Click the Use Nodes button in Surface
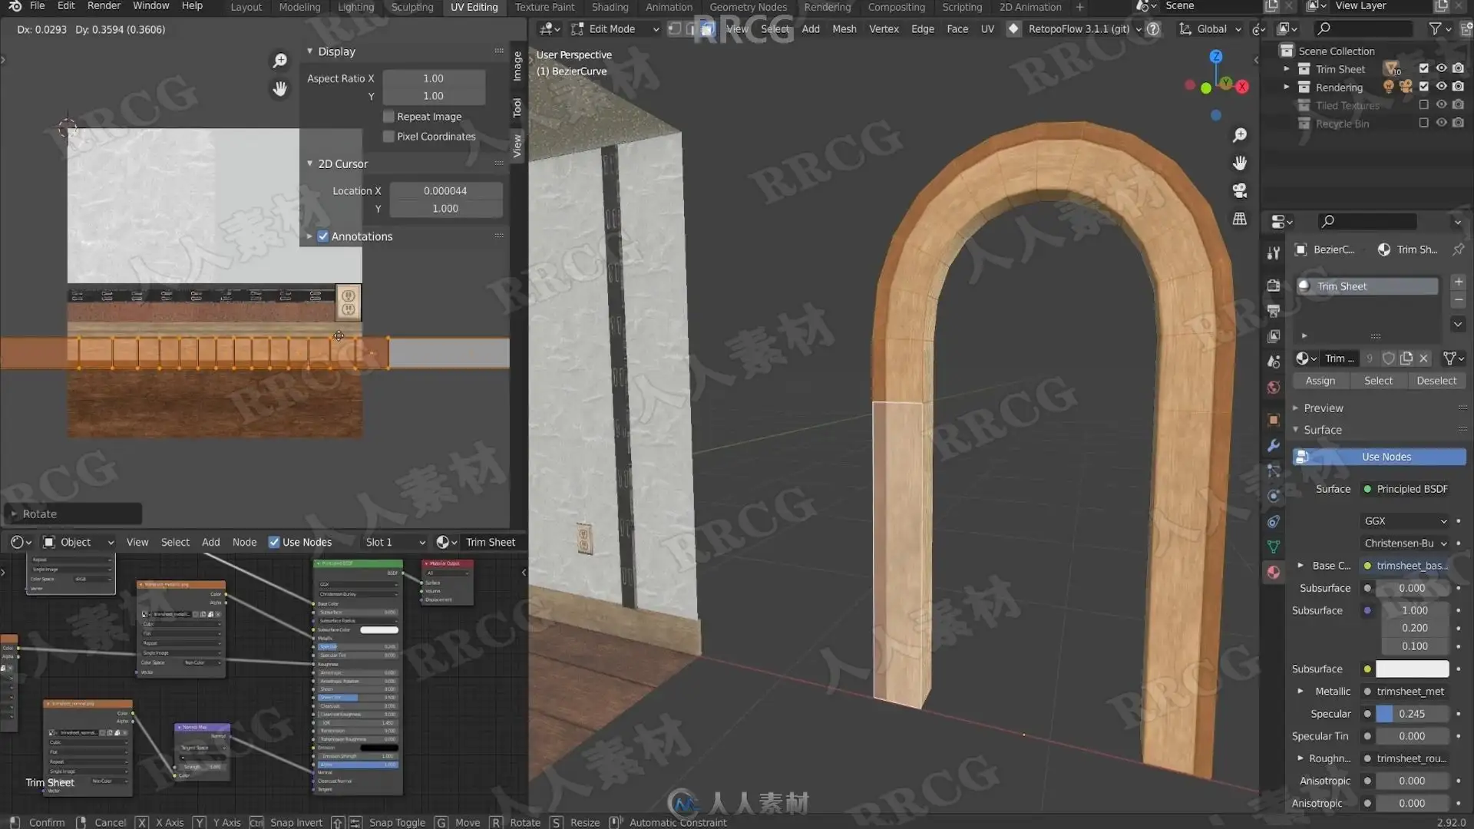 1380,457
